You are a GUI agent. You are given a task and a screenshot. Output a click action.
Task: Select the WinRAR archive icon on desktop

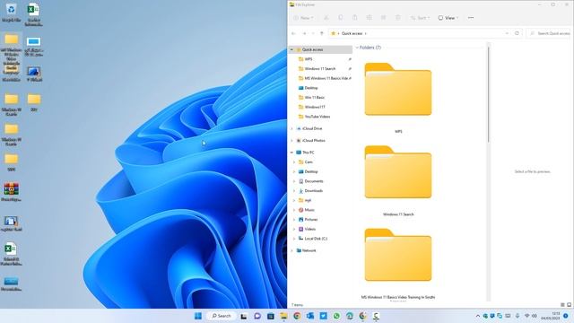pyautogui.click(x=11, y=192)
